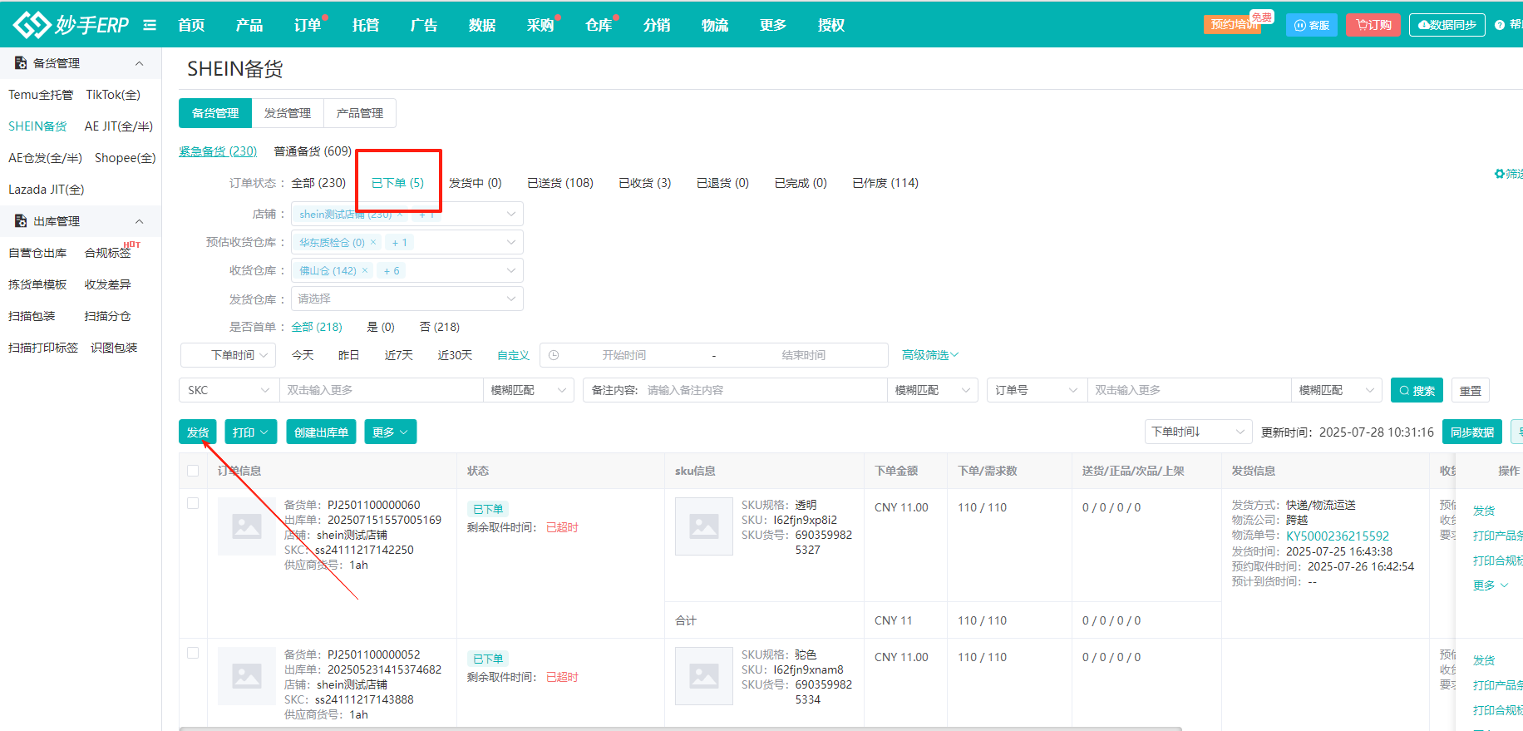Click the 开始时间 date input
This screenshot has width=1523, height=731.
624,355
